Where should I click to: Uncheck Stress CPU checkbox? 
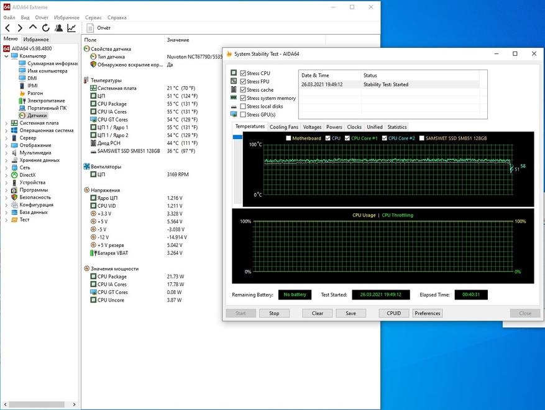243,73
